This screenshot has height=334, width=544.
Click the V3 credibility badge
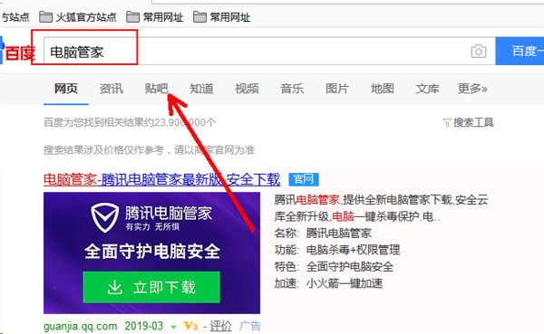[190, 326]
